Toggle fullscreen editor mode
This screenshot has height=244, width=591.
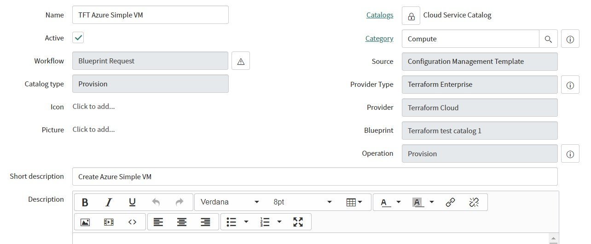298,222
